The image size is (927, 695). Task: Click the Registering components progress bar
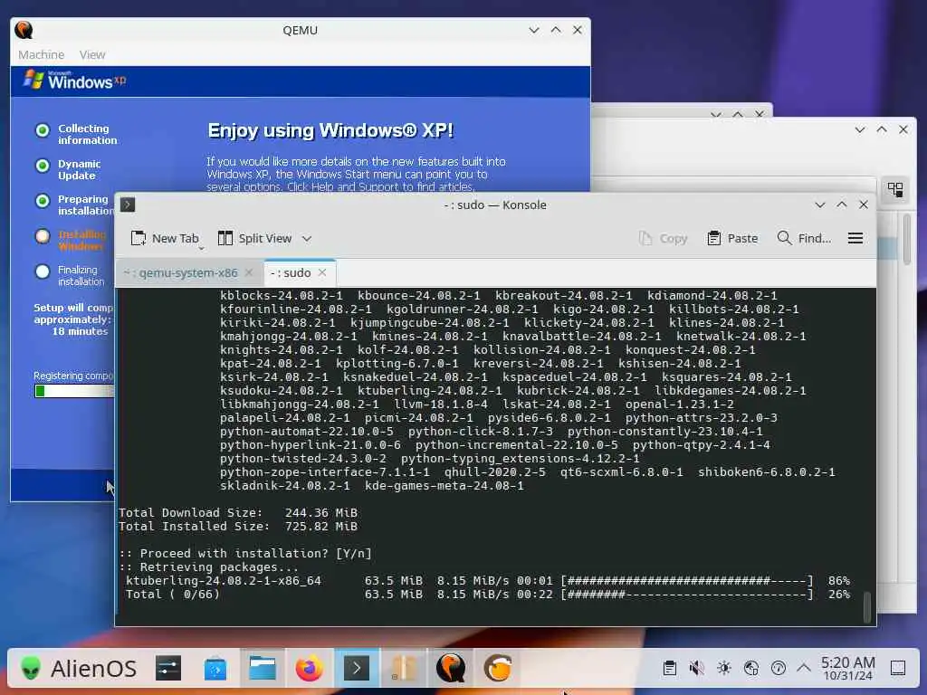tap(74, 391)
